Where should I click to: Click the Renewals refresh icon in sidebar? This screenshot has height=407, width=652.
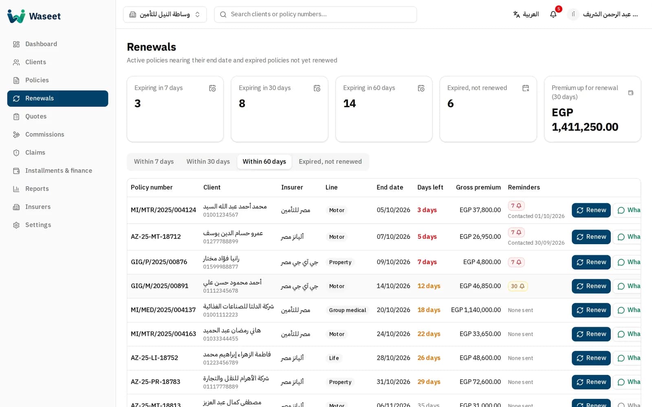click(x=16, y=98)
